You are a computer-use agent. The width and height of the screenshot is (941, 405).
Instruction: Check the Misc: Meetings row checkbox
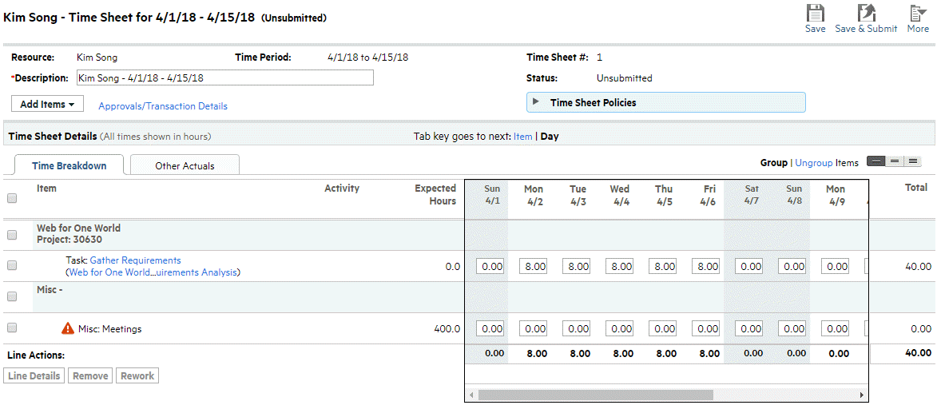12,328
